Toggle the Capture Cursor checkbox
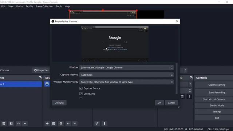This screenshot has height=131, width=233. tap(81, 88)
